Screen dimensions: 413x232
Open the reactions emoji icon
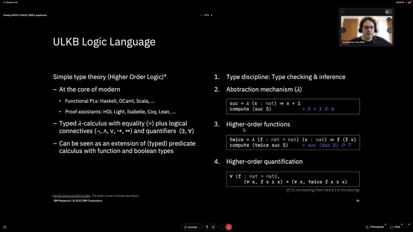214,227
